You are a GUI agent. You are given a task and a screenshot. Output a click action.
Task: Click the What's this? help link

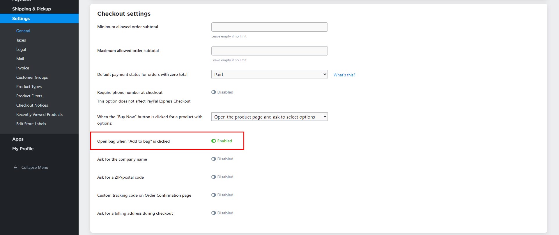point(344,75)
